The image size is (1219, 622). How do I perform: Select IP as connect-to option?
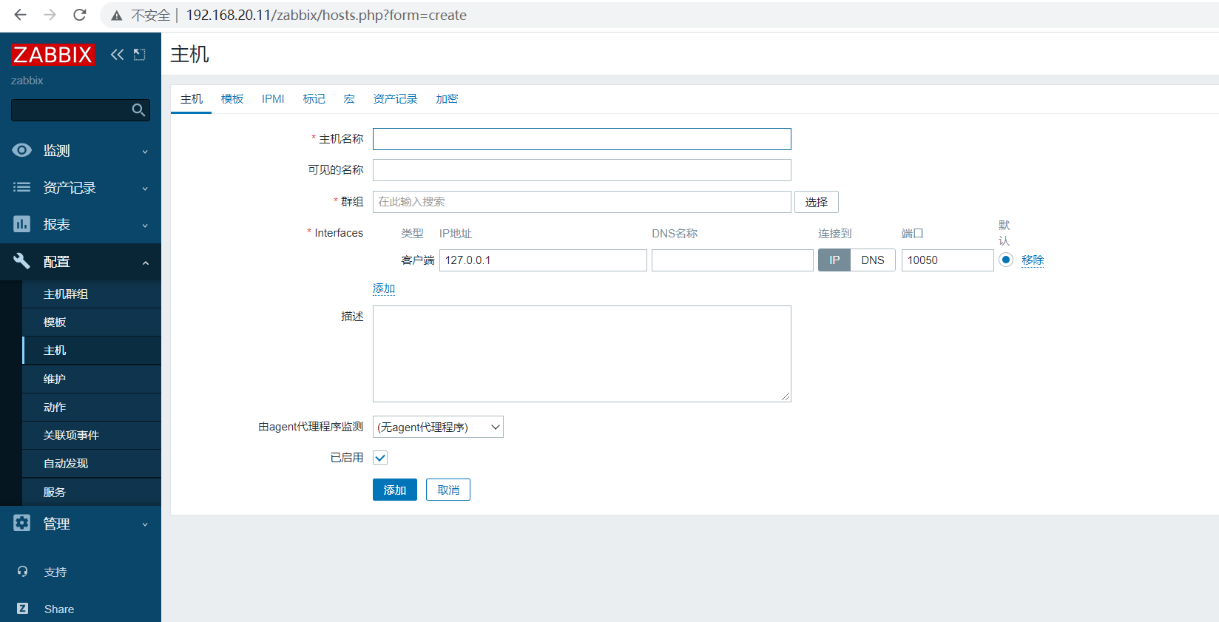point(834,260)
